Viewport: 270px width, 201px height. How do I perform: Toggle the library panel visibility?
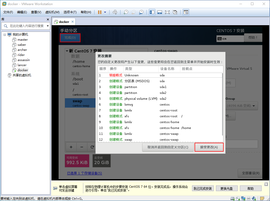click(x=152, y=12)
